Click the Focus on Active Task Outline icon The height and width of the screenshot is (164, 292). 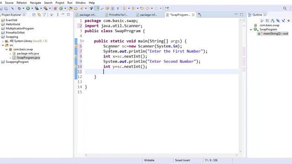click(x=262, y=20)
